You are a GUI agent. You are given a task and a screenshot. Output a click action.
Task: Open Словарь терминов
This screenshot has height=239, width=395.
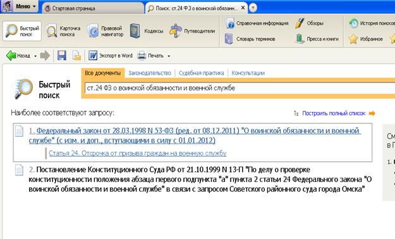pyautogui.click(x=250, y=39)
